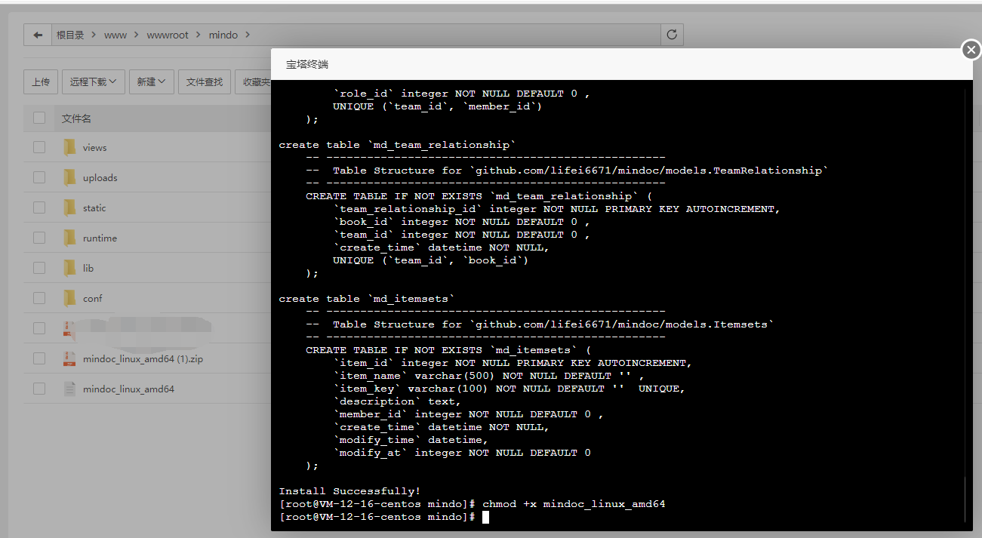This screenshot has height=538, width=982.
Task: Open the 新建 dropdown menu
Action: click(152, 81)
